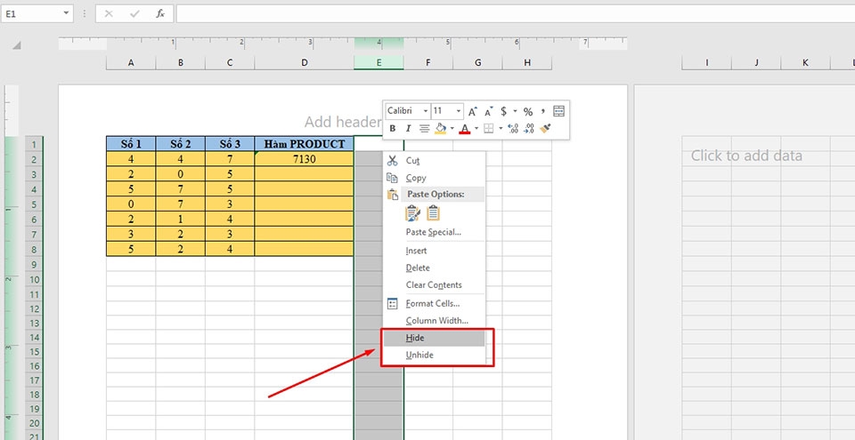Click the Enter checkmark in formula bar
The image size is (855, 440).
pos(134,13)
